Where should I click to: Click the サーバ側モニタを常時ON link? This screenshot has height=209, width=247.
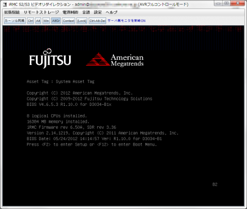(126, 21)
